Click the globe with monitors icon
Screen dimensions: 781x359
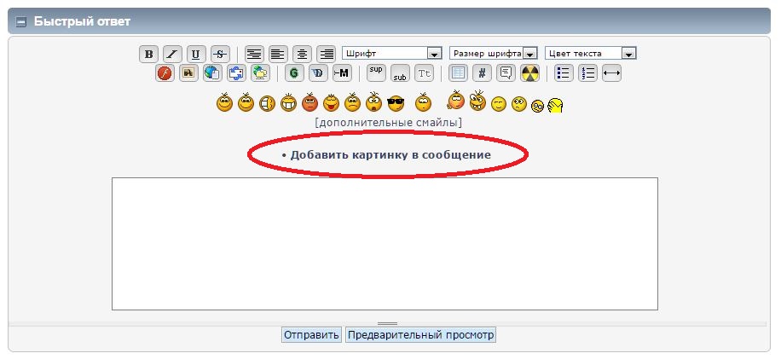pos(260,73)
